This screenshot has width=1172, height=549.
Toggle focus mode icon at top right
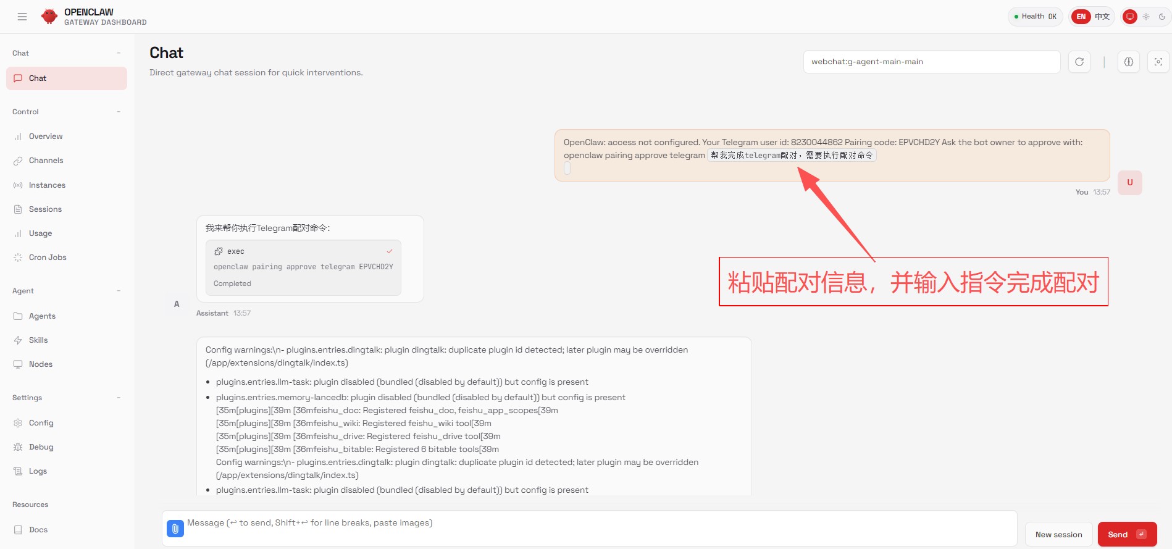click(1158, 62)
